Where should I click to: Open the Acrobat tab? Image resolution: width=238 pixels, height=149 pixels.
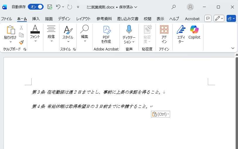tap(192, 19)
